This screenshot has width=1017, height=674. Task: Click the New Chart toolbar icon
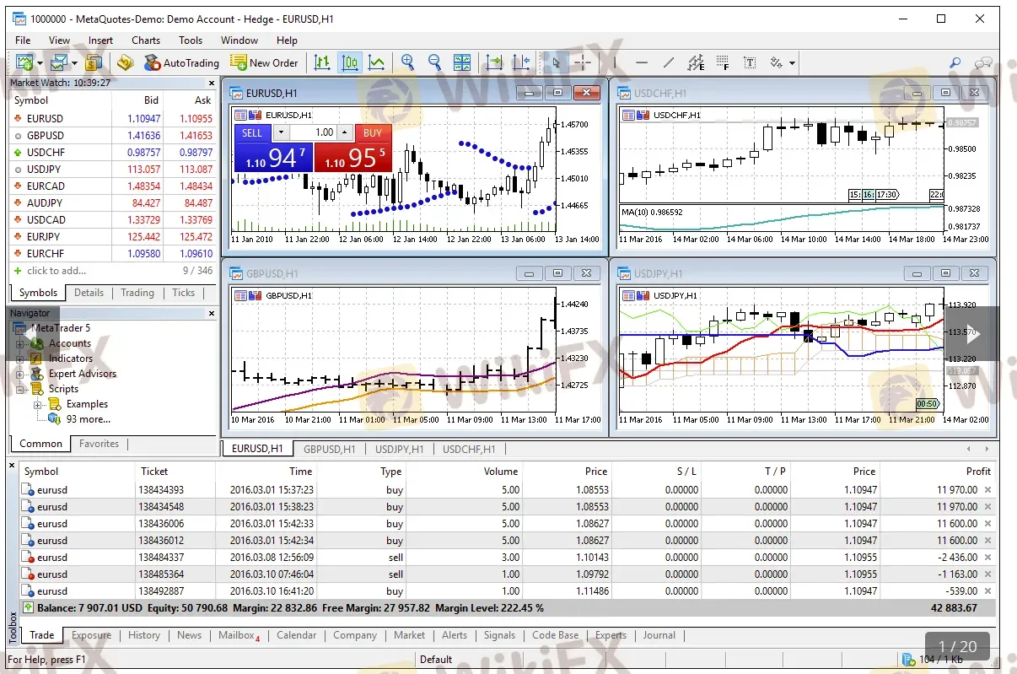[24, 62]
